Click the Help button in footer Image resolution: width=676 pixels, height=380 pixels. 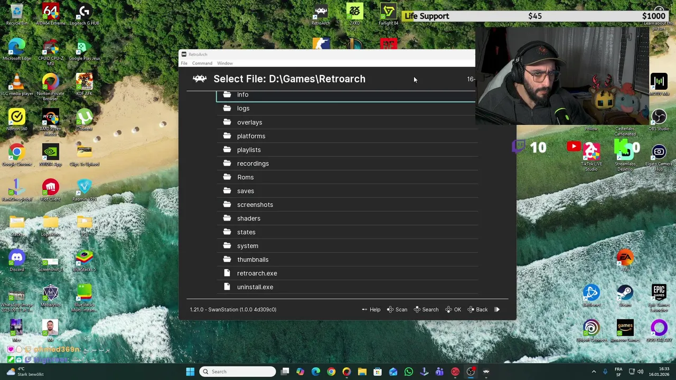click(x=371, y=309)
